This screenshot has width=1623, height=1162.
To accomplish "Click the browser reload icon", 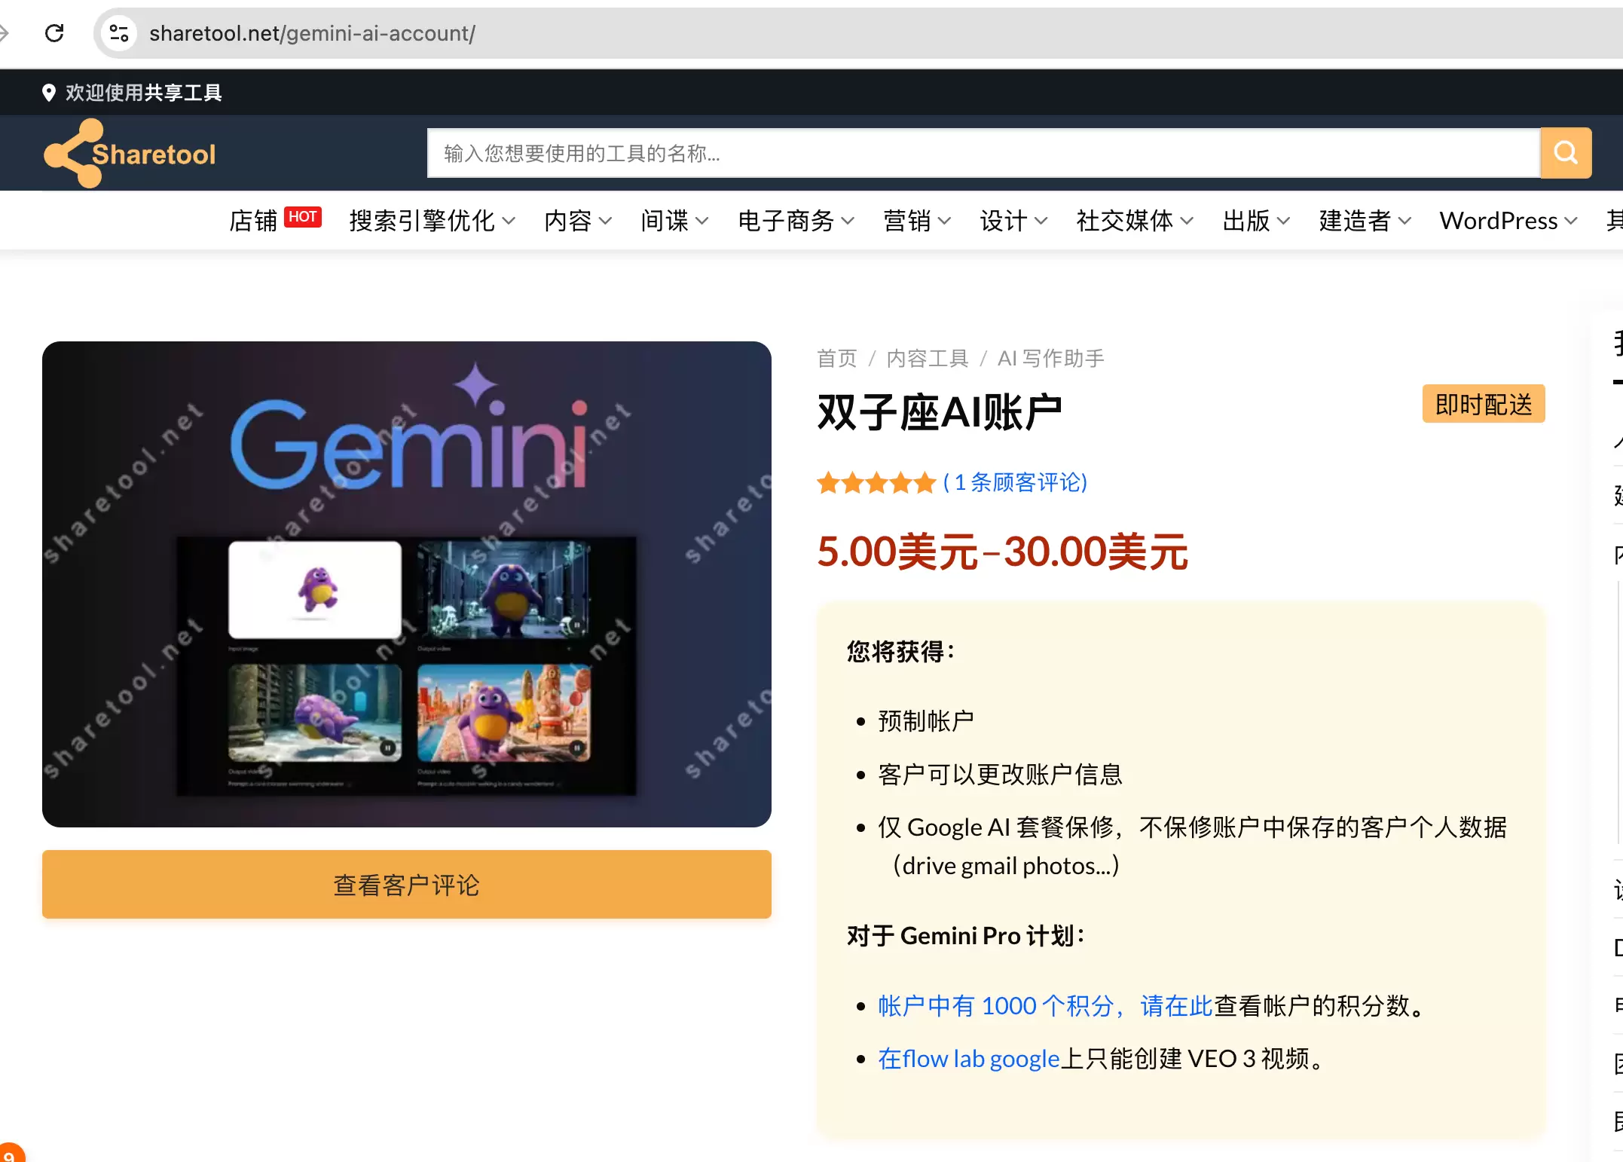I will 54,33.
